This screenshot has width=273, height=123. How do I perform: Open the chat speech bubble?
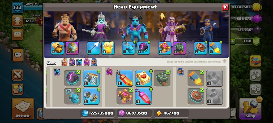18,55
